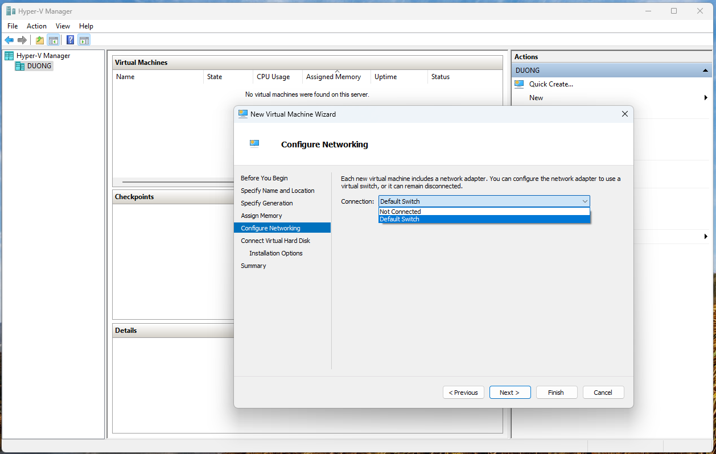Click Virtual Machines panel header
Viewport: 716px width, 454px height.
[x=307, y=63]
